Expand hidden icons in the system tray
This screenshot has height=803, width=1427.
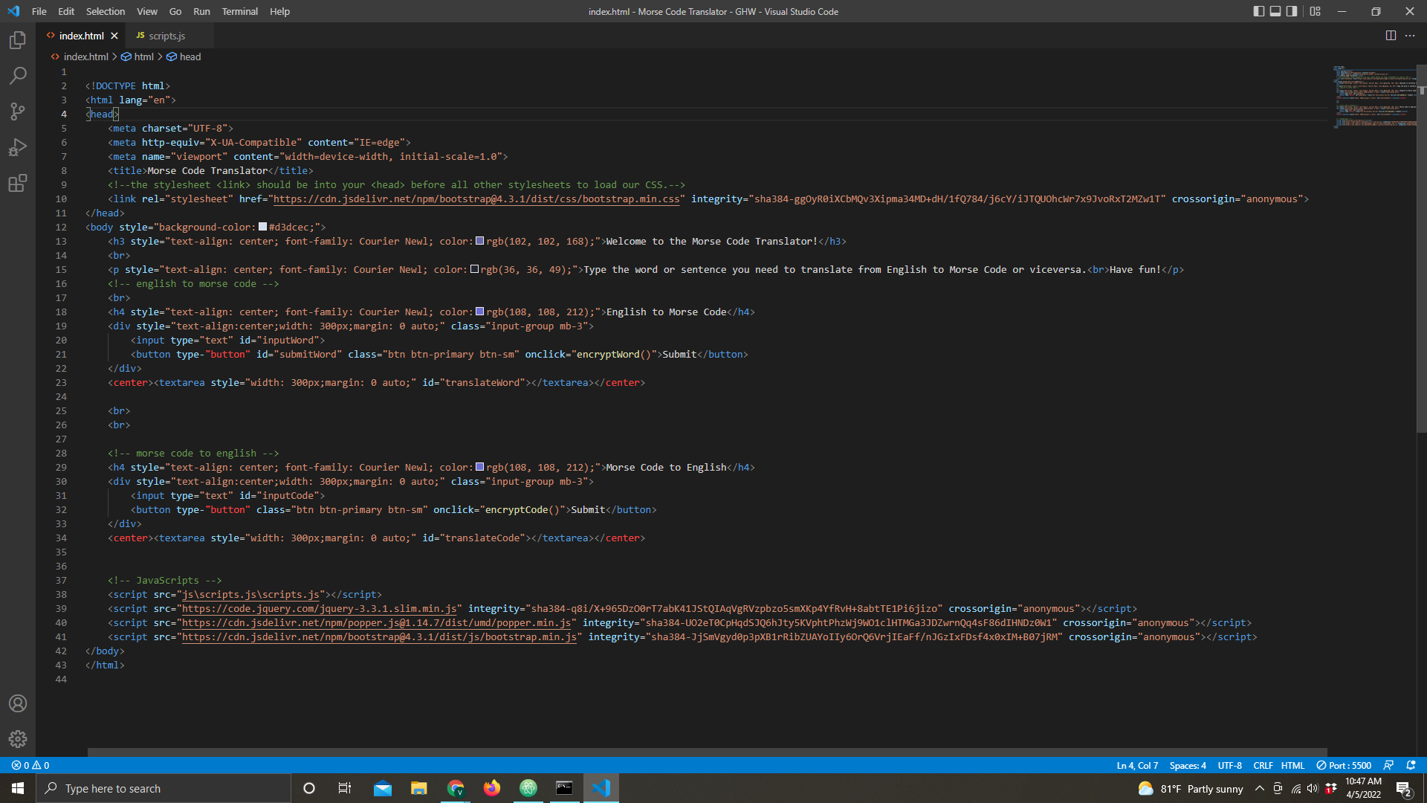1259,788
